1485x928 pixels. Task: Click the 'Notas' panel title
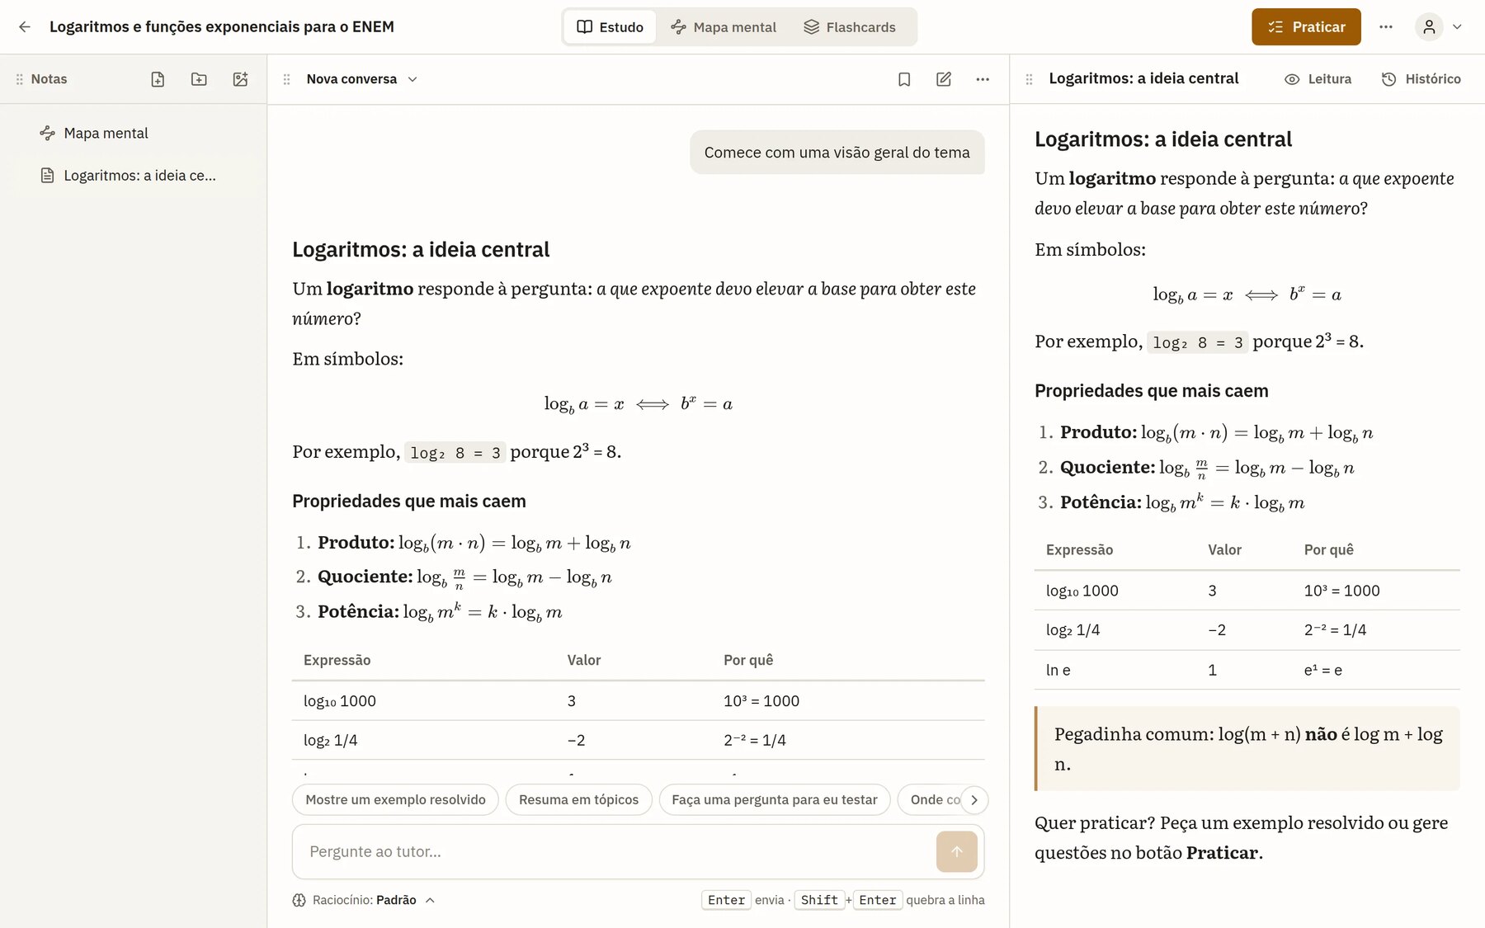click(x=49, y=79)
